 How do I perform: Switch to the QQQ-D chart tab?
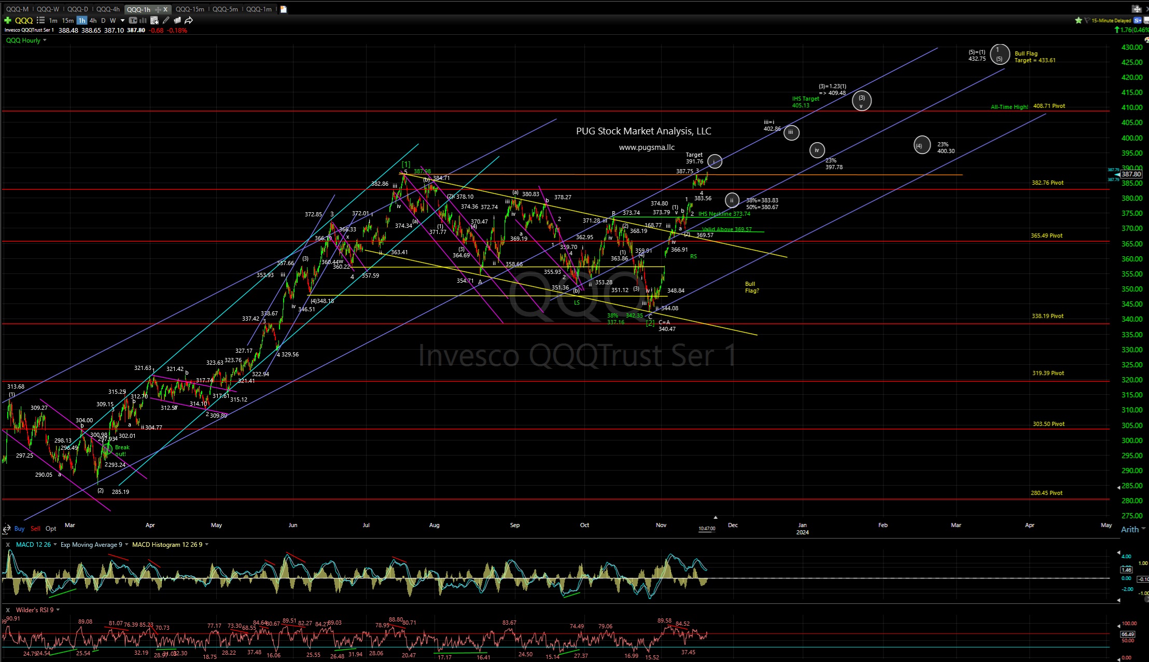click(77, 9)
